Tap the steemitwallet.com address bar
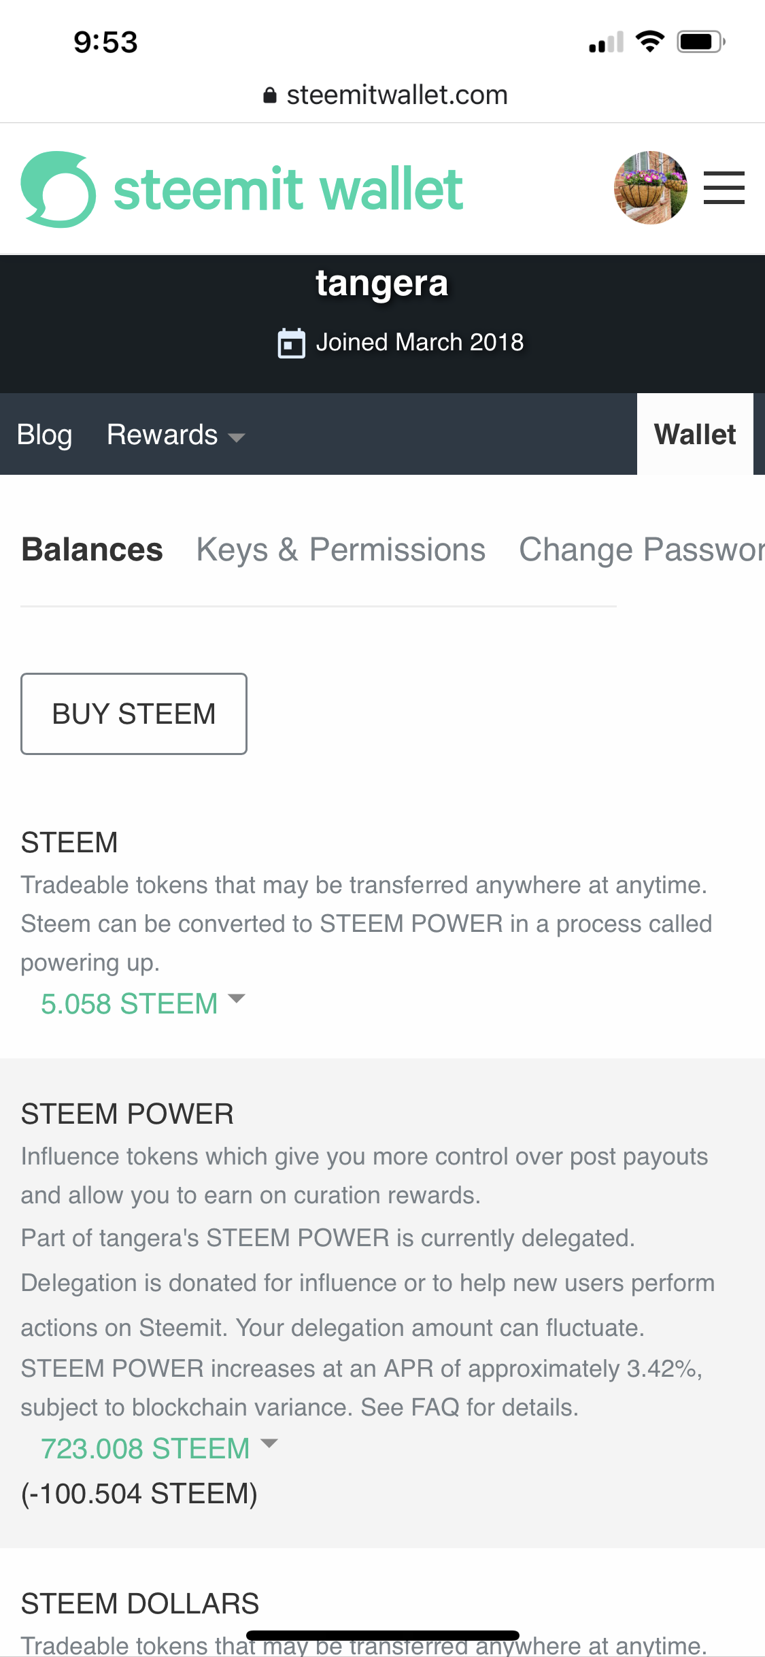Screen dimensions: 765x1657 [x=397, y=95]
